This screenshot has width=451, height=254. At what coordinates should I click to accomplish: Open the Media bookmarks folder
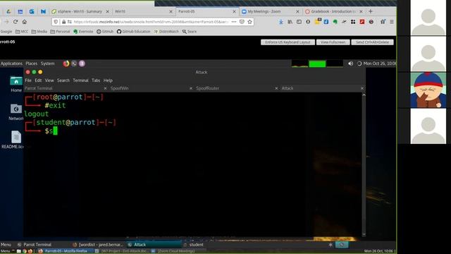click(39, 31)
